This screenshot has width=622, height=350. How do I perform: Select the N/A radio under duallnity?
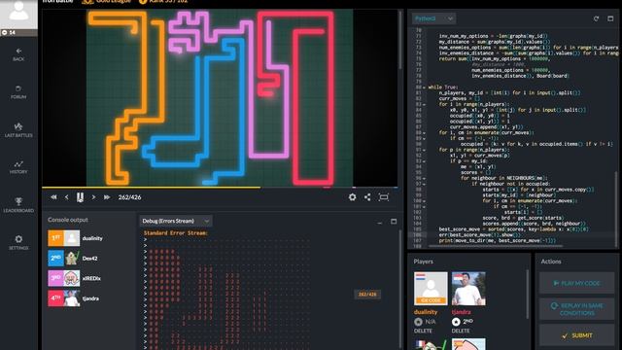point(418,322)
